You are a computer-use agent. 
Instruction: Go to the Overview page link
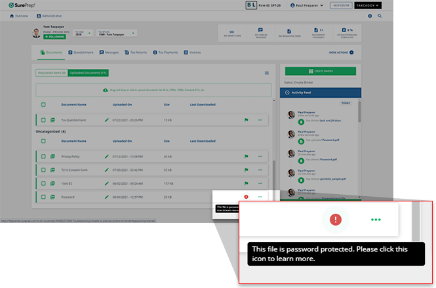19,16
